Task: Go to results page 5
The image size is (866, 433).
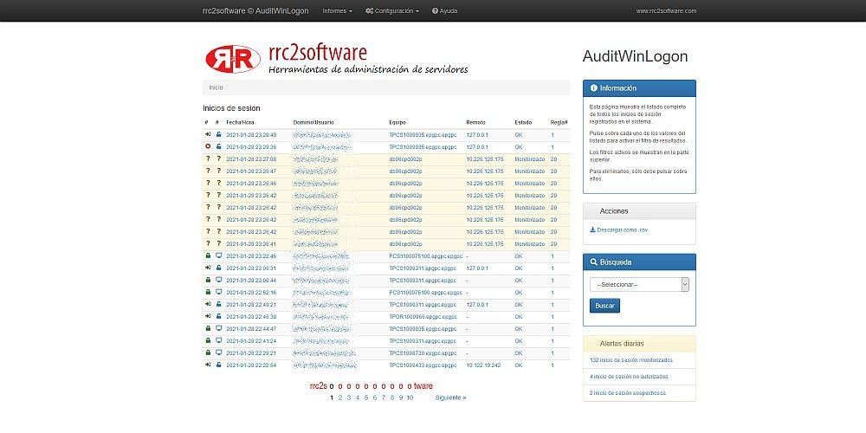Action: [x=366, y=397]
